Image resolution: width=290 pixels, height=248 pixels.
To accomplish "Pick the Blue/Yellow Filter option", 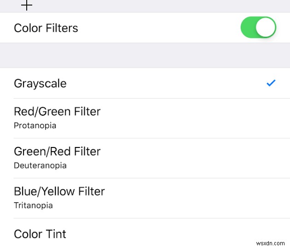I will (x=59, y=192).
